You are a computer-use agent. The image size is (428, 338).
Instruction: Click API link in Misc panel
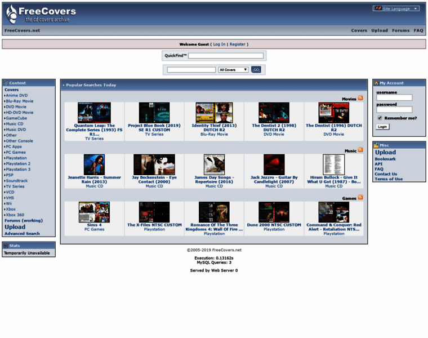coord(378,164)
